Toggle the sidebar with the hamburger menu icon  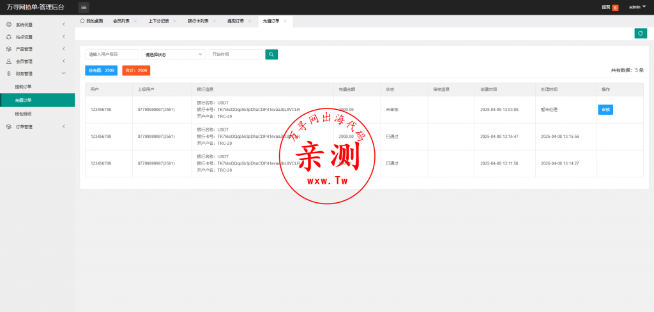84,7
